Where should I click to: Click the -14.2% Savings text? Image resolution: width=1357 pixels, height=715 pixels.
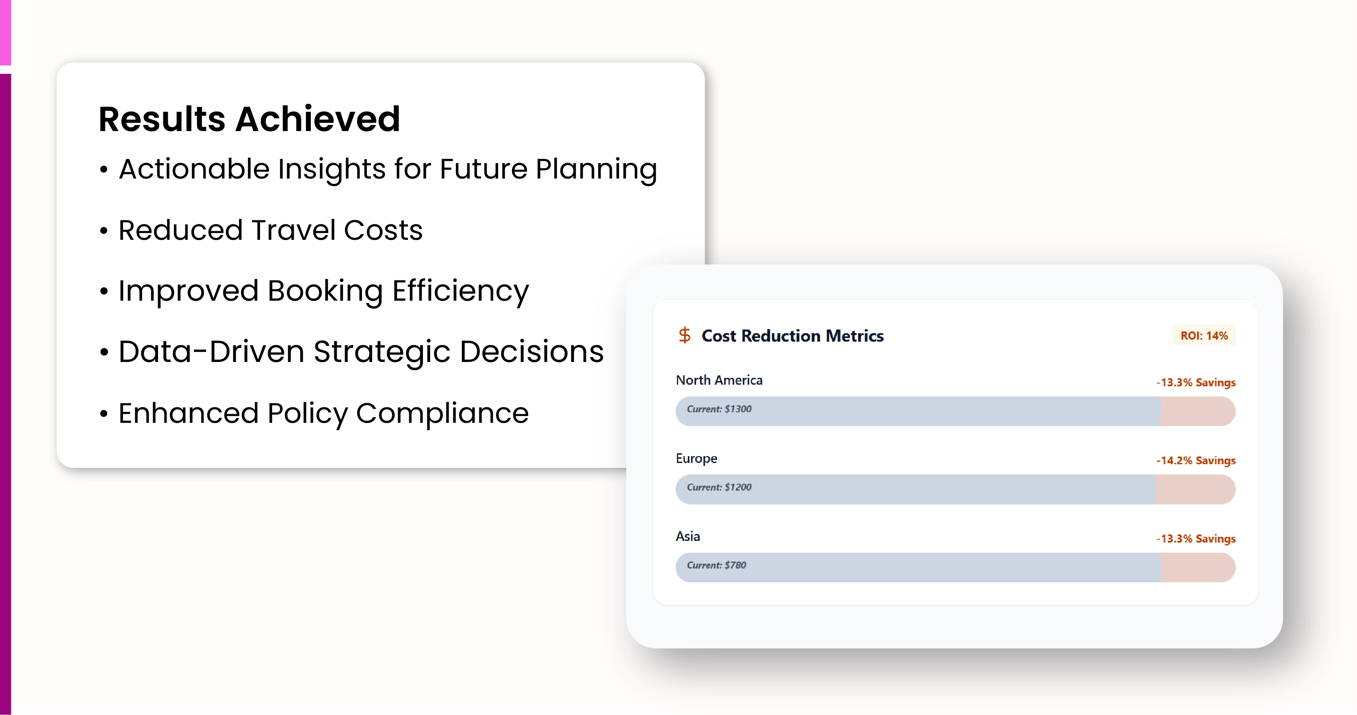pos(1196,460)
